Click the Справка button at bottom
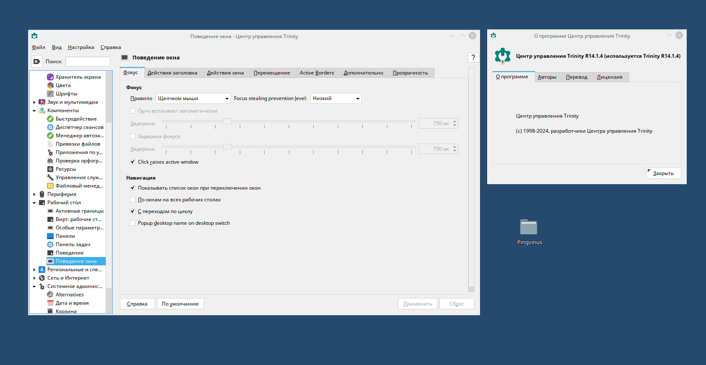The image size is (706, 365). pos(138,304)
